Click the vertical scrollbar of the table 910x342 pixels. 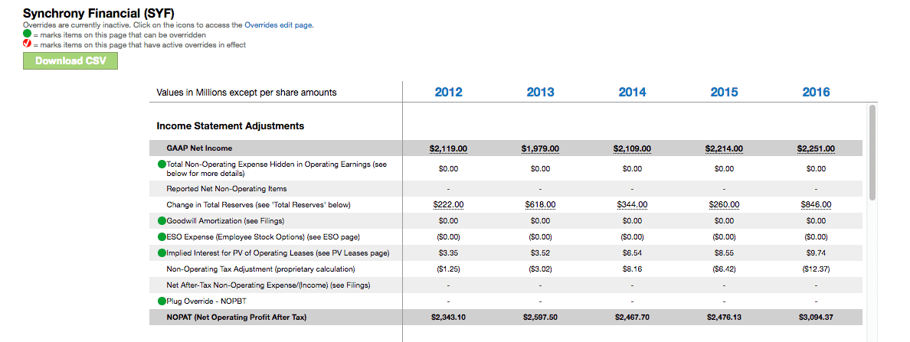click(x=872, y=152)
